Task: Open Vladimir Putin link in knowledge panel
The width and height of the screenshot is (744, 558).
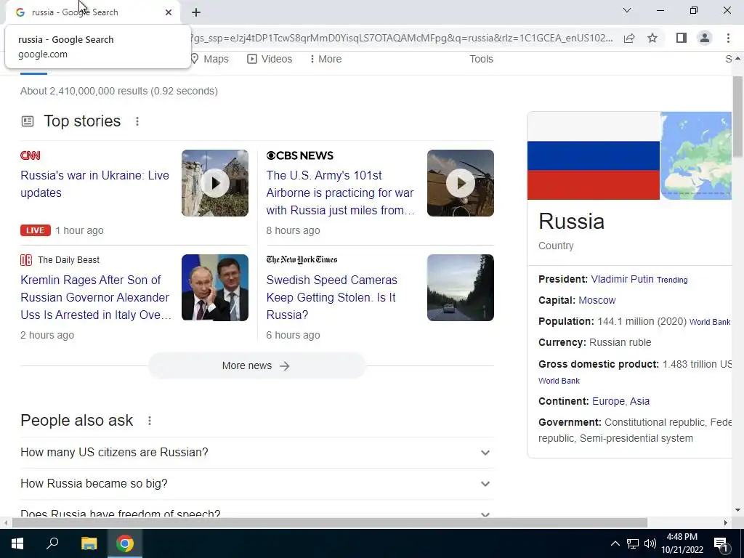Action: pos(622,279)
